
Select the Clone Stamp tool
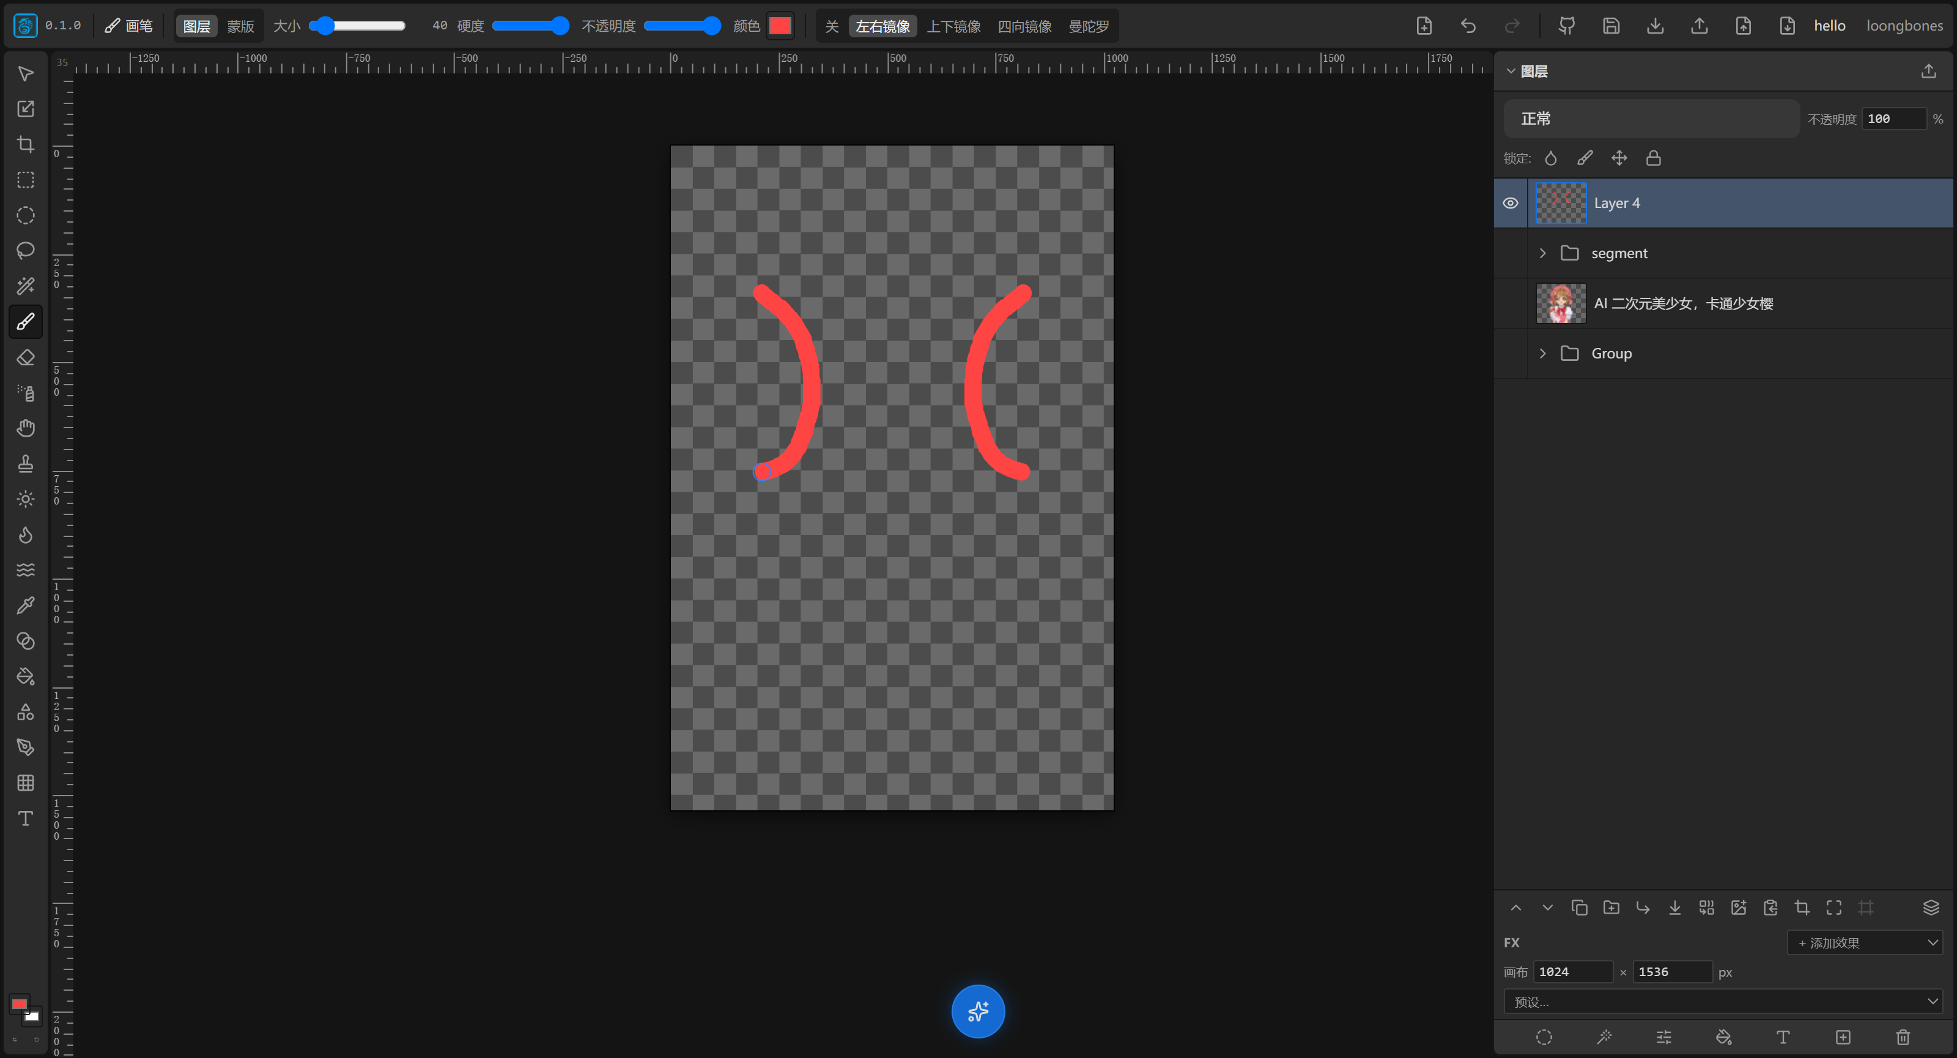pos(25,464)
